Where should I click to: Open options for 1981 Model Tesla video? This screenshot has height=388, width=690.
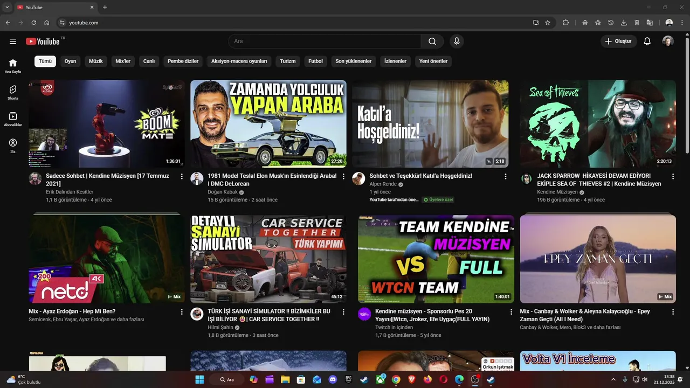pos(343,176)
